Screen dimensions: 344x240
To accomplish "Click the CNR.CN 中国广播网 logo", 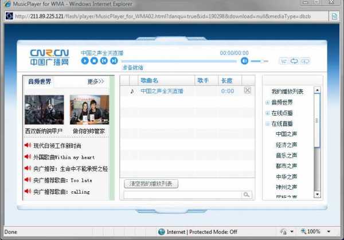I will 49,57.
